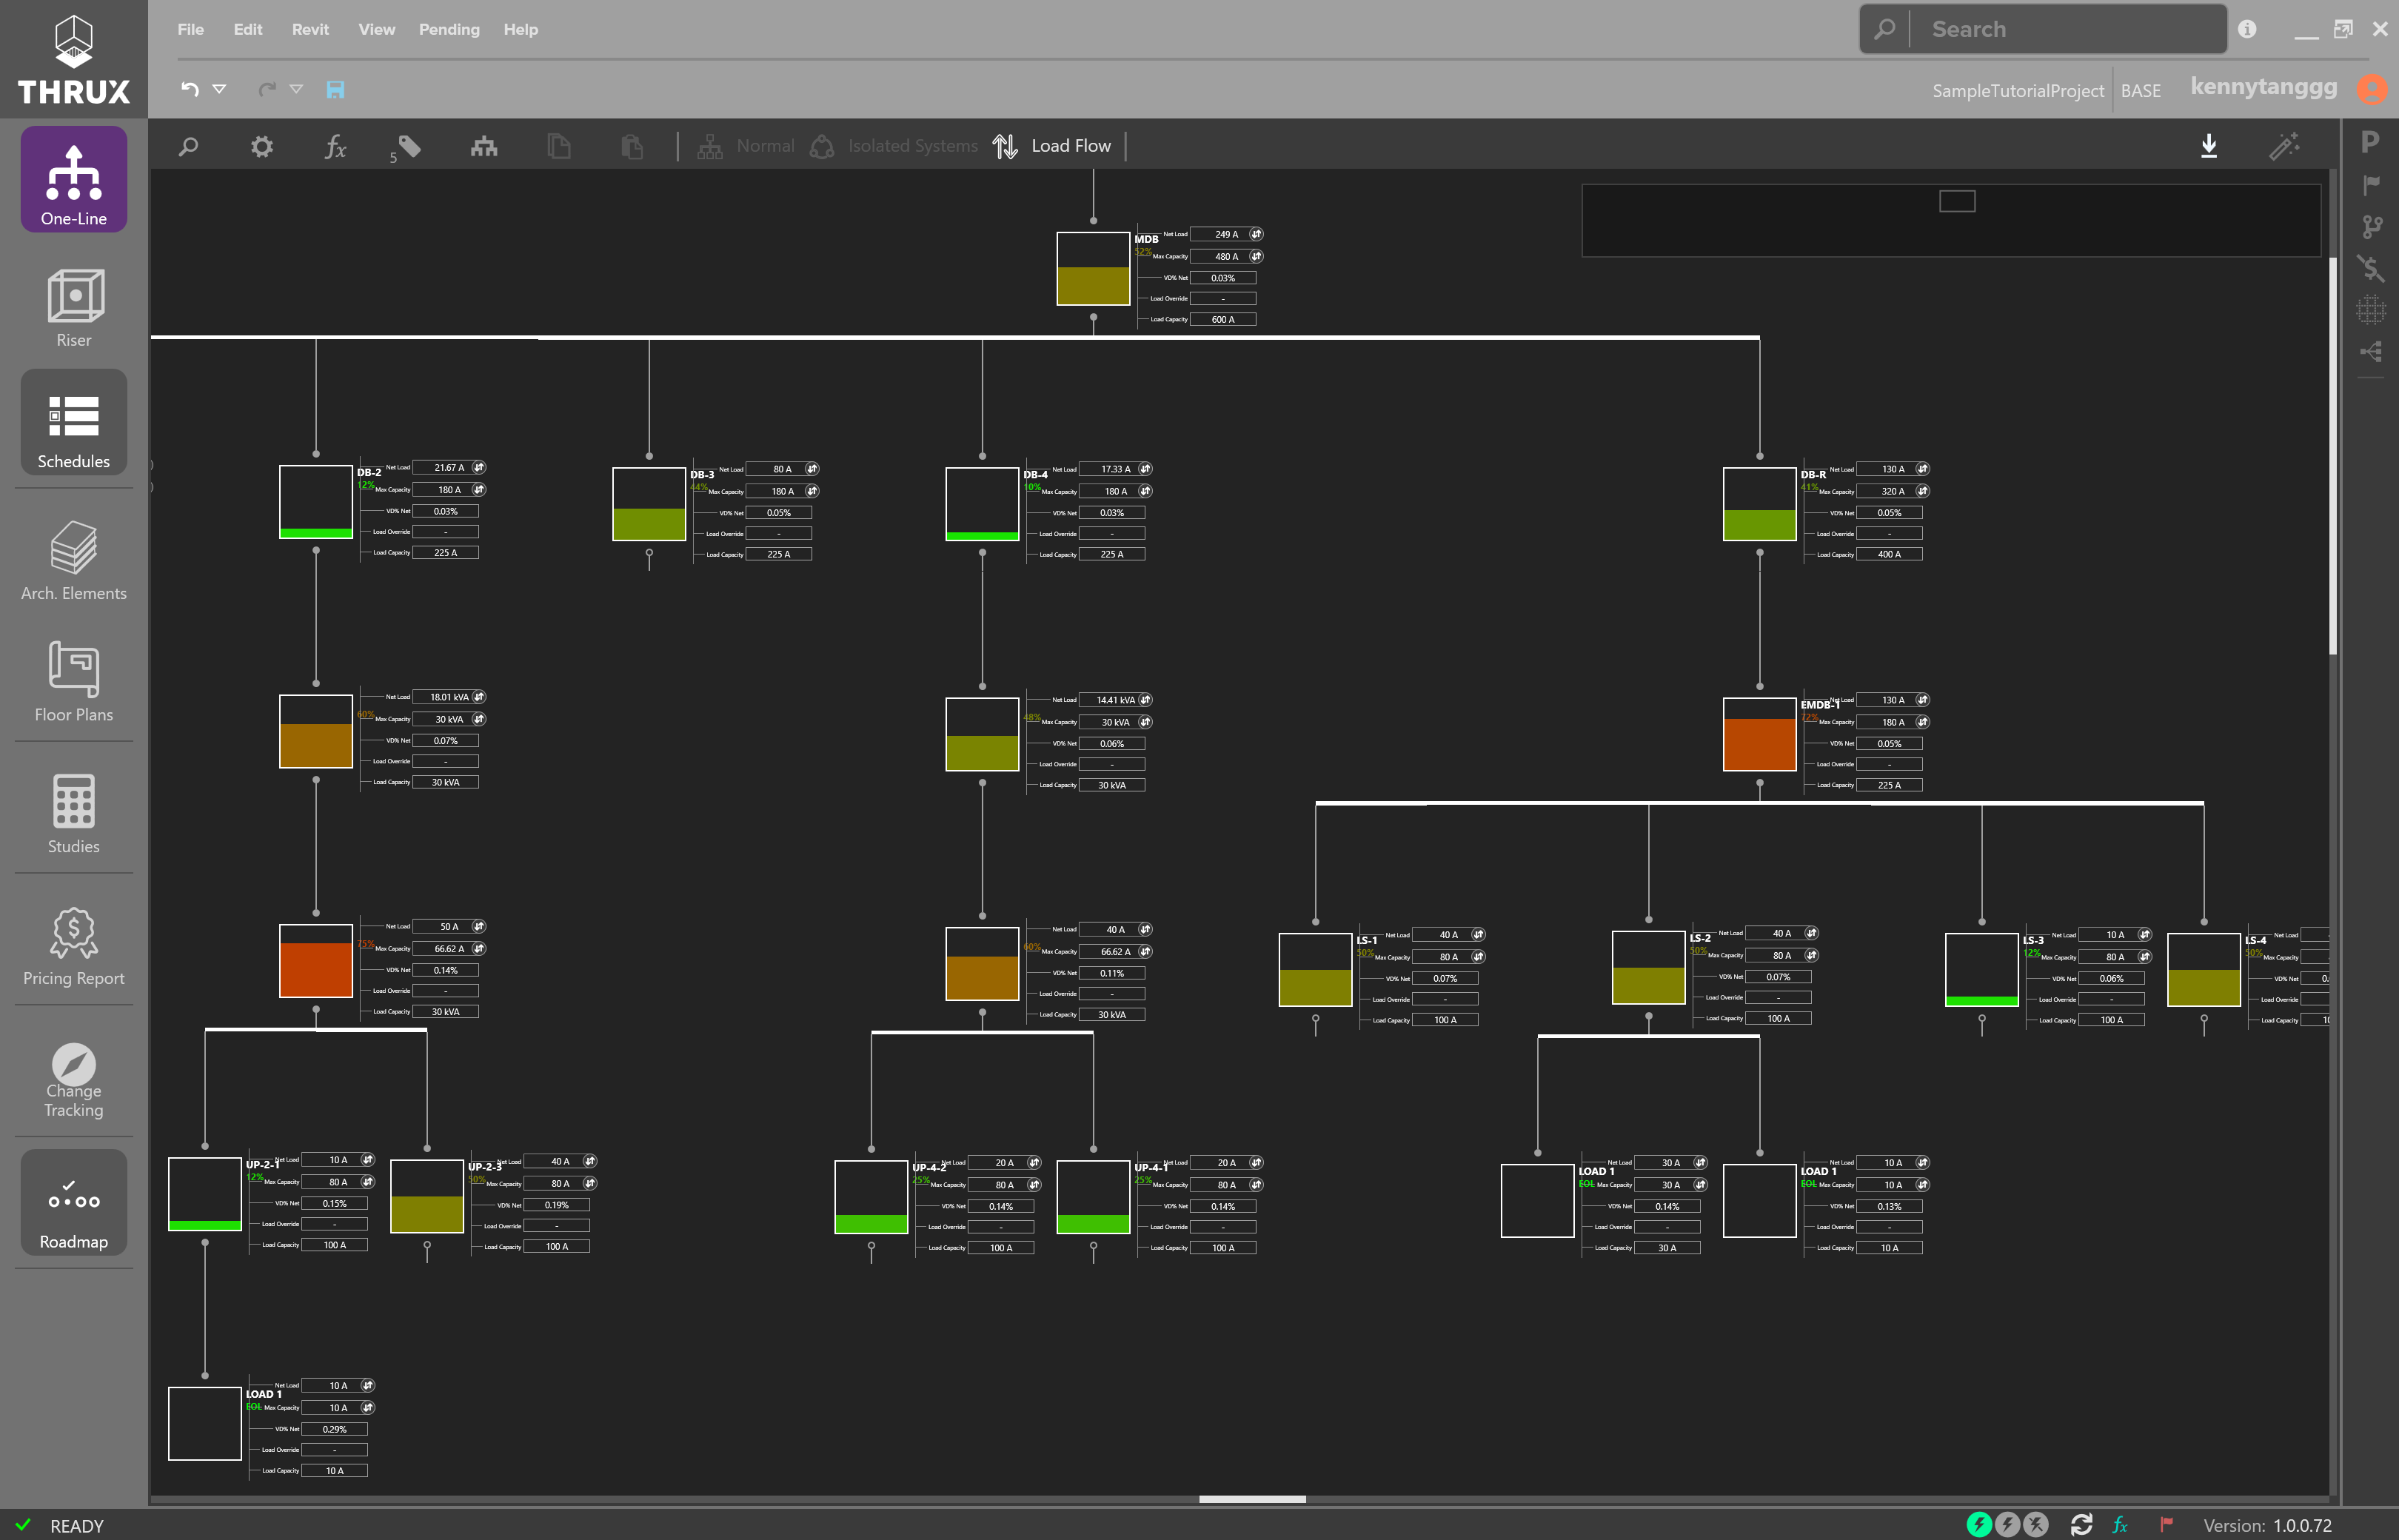
Task: Click the node tree icon in right sidebar
Action: tap(2371, 352)
